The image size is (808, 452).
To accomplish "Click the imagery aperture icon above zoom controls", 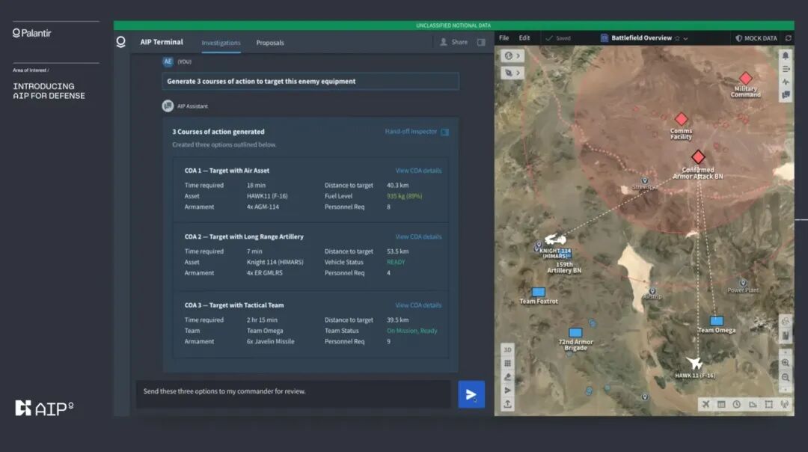I will (x=786, y=322).
